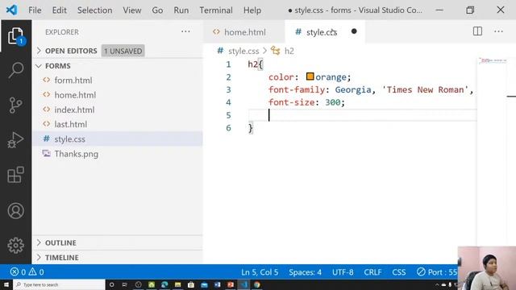
Task: Open the Accounts icon
Action: click(x=16, y=211)
